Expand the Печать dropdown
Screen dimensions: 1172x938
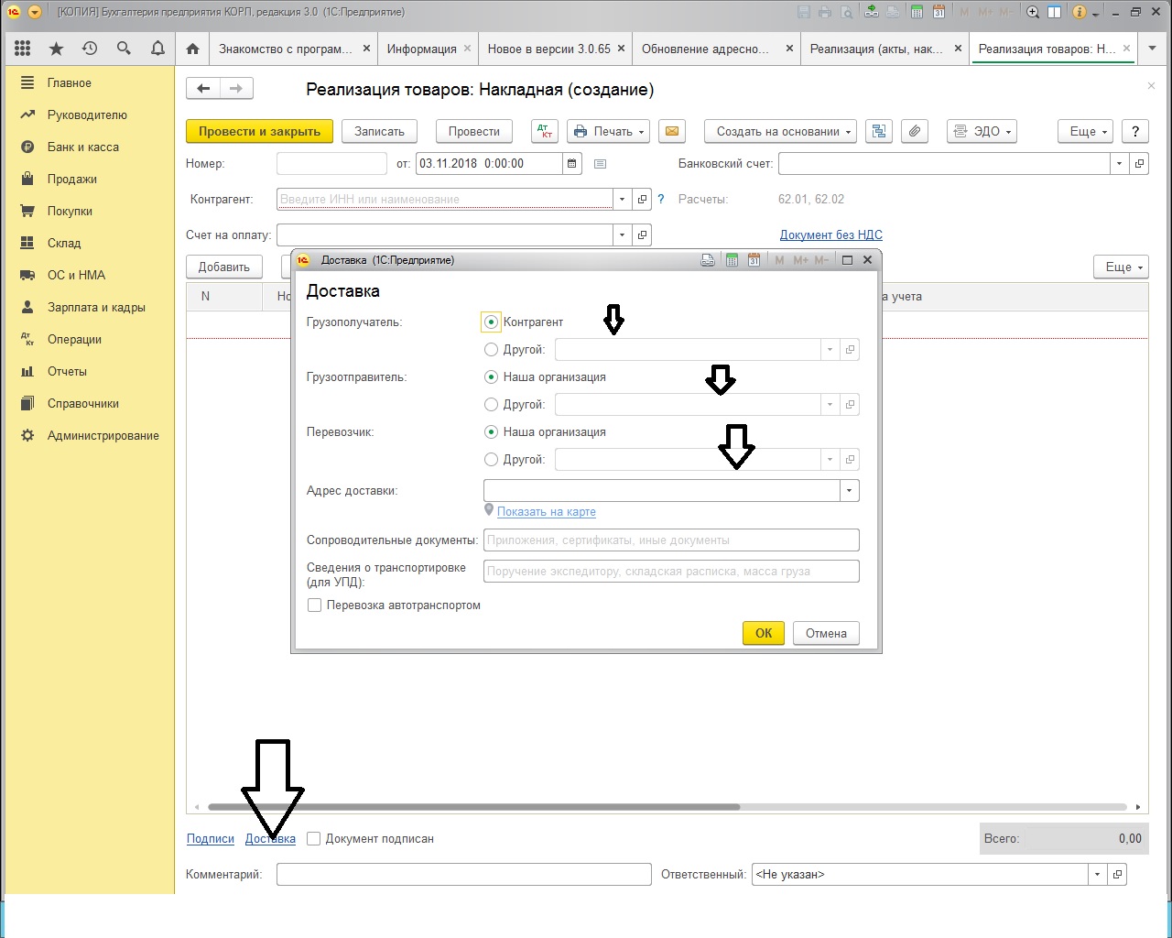[608, 131]
